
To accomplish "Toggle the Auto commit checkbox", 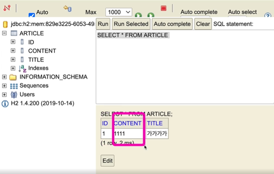I will pos(32,15).
